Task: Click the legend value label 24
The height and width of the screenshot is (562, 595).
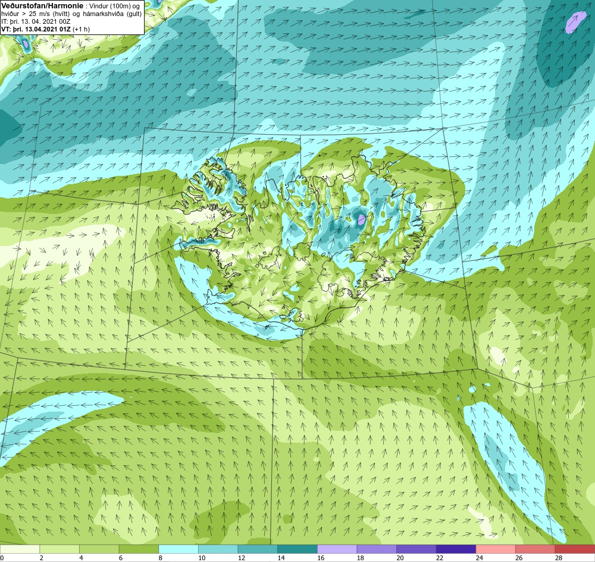Action: coord(479,558)
